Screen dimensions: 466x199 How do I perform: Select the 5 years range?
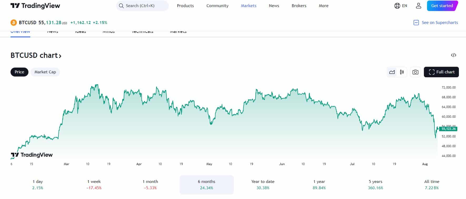pyautogui.click(x=375, y=185)
